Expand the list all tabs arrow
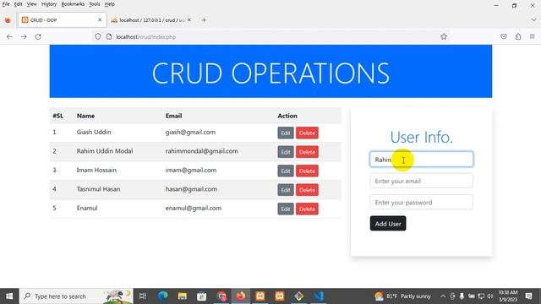Viewport: 541px width, 304px height. pos(533,20)
